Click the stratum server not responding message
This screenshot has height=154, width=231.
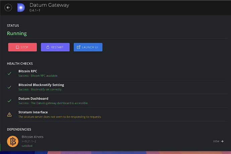tap(60, 117)
